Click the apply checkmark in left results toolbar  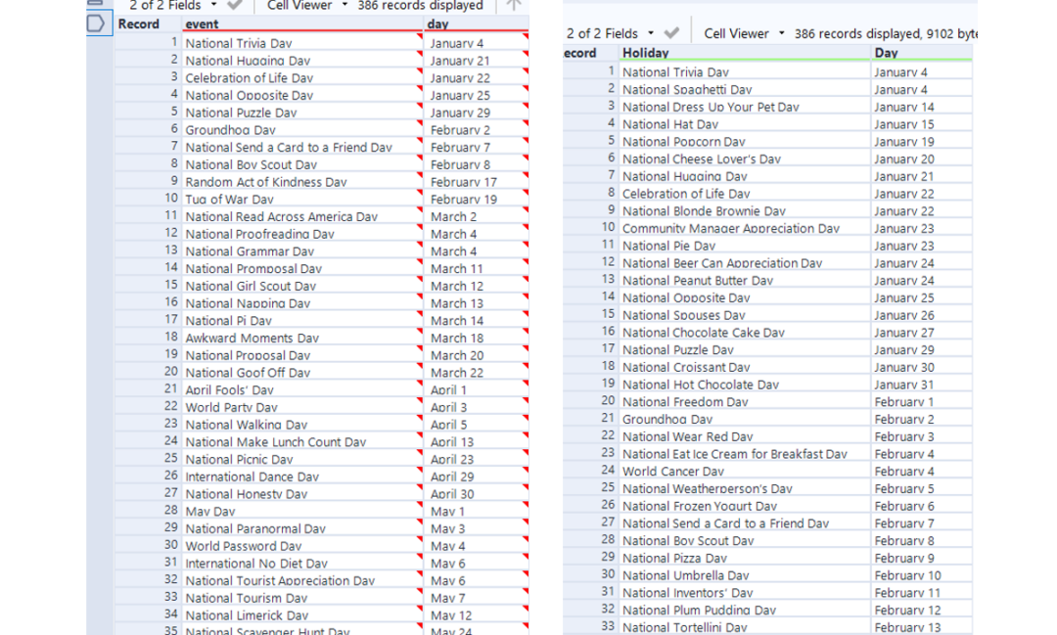[x=235, y=6]
